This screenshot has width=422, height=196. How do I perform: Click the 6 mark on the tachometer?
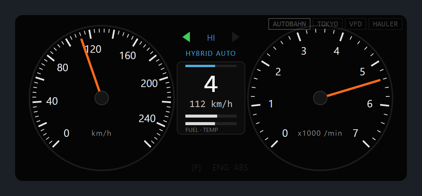(370, 104)
